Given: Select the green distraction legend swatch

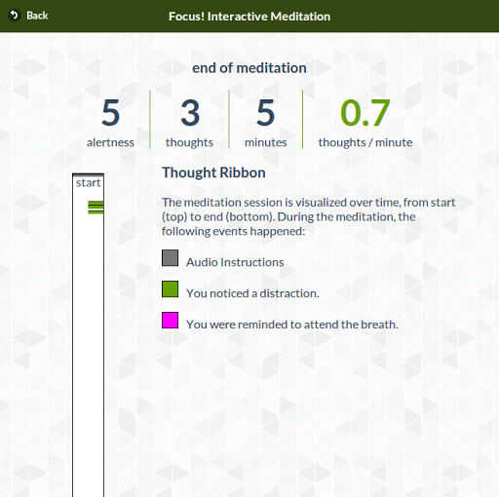Looking at the screenshot, I should tap(171, 289).
